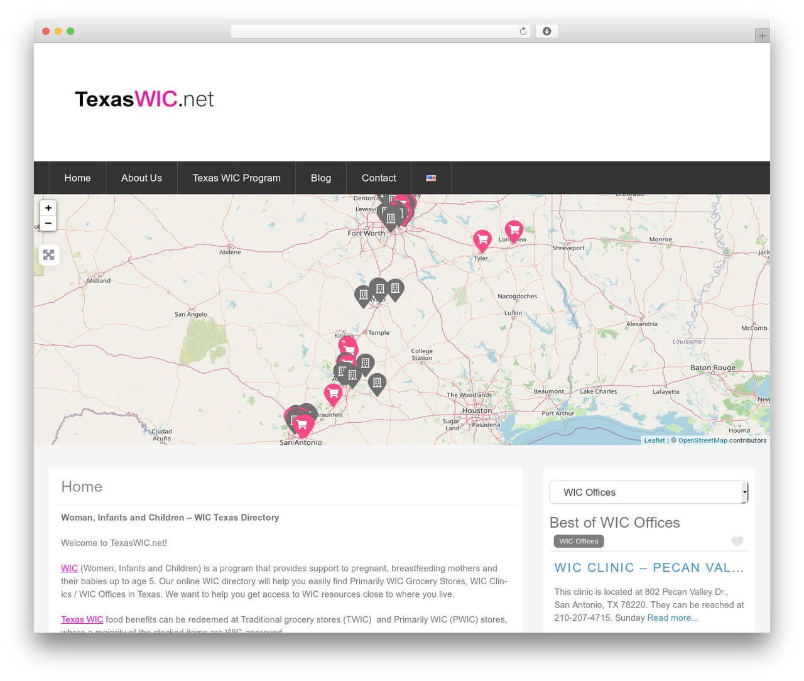Viewport: 804px width, 681px height.
Task: Follow the WIC link in the paragraph
Action: click(x=69, y=569)
